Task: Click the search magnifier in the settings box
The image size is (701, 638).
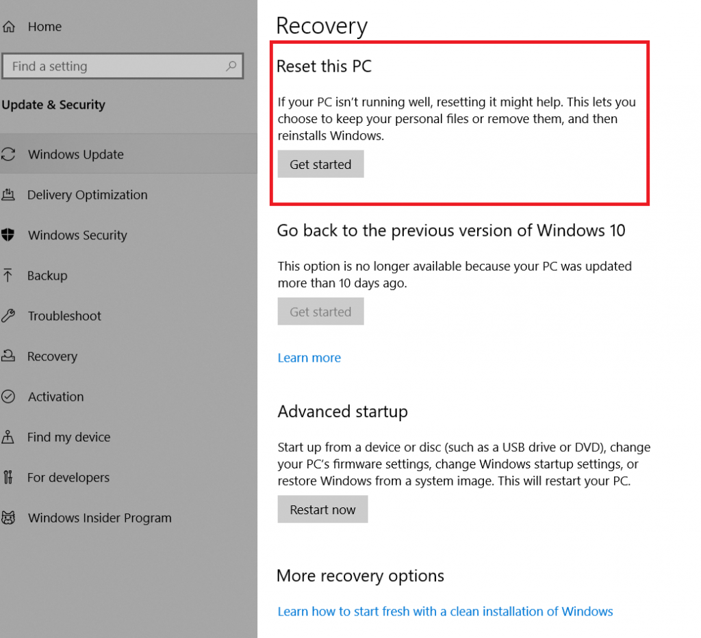Action: 232,66
